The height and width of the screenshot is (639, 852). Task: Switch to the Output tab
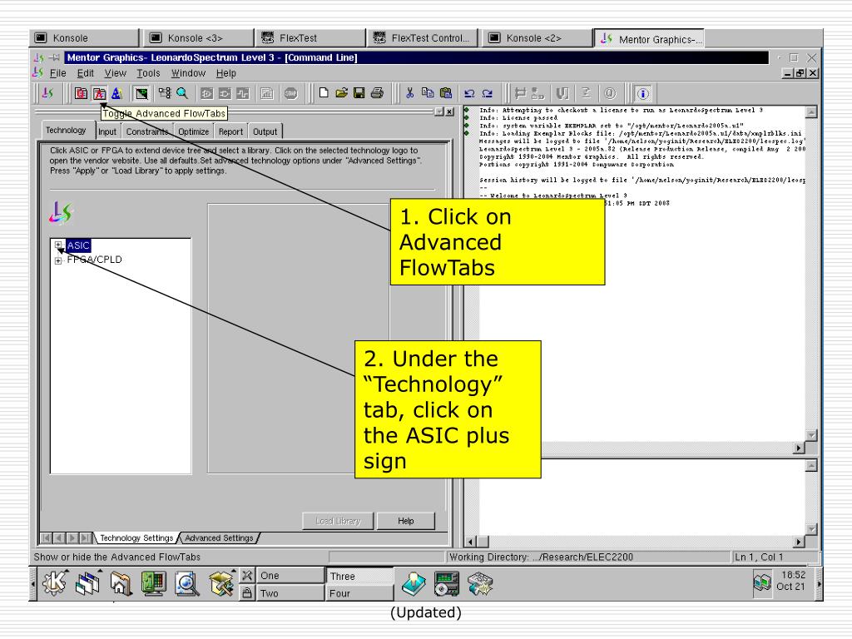coord(265,131)
